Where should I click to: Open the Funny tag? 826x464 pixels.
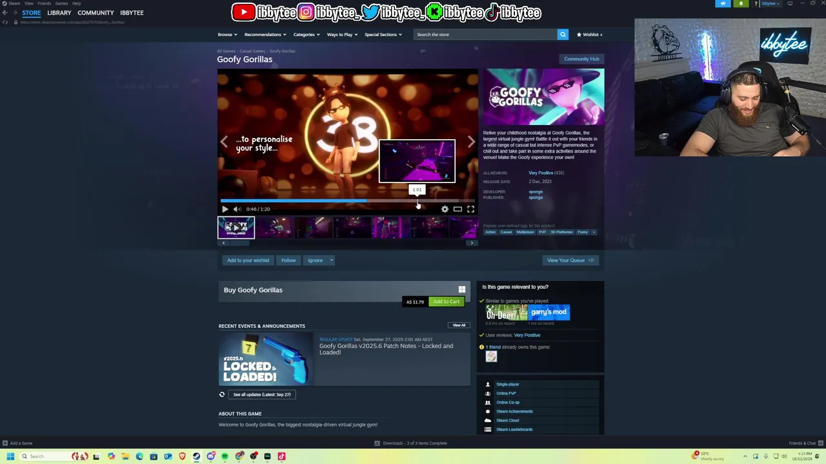pos(583,232)
